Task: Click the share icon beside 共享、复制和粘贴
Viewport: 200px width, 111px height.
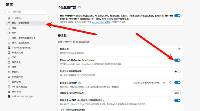Action: pyautogui.click(x=9, y=43)
